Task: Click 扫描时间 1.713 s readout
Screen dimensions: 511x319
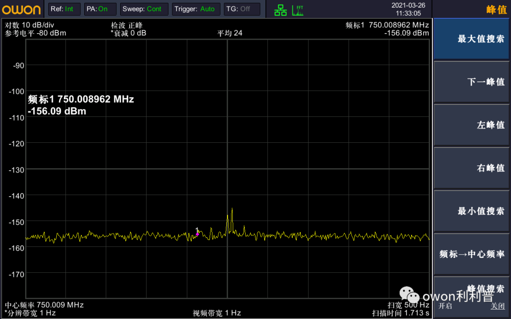Action: pyautogui.click(x=401, y=313)
